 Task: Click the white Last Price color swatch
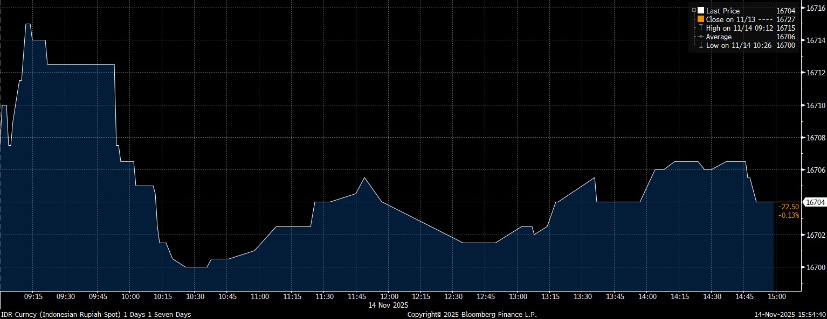coord(701,11)
